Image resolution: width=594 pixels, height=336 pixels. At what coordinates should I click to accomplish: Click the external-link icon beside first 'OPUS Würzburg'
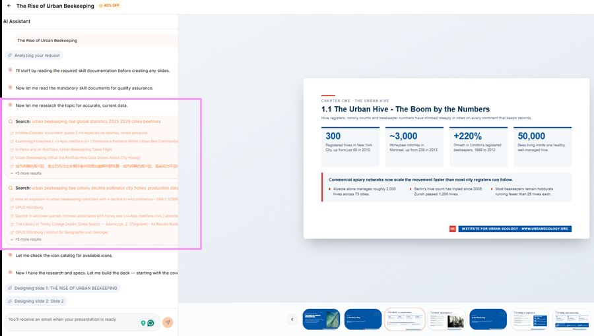pyautogui.click(x=12, y=208)
